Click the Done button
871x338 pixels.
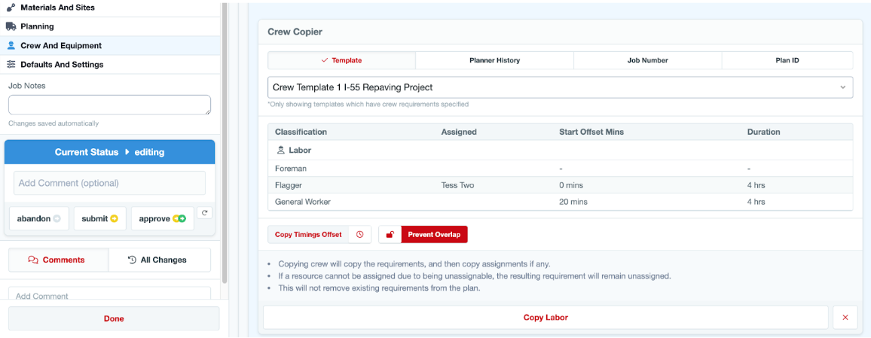[x=114, y=318]
